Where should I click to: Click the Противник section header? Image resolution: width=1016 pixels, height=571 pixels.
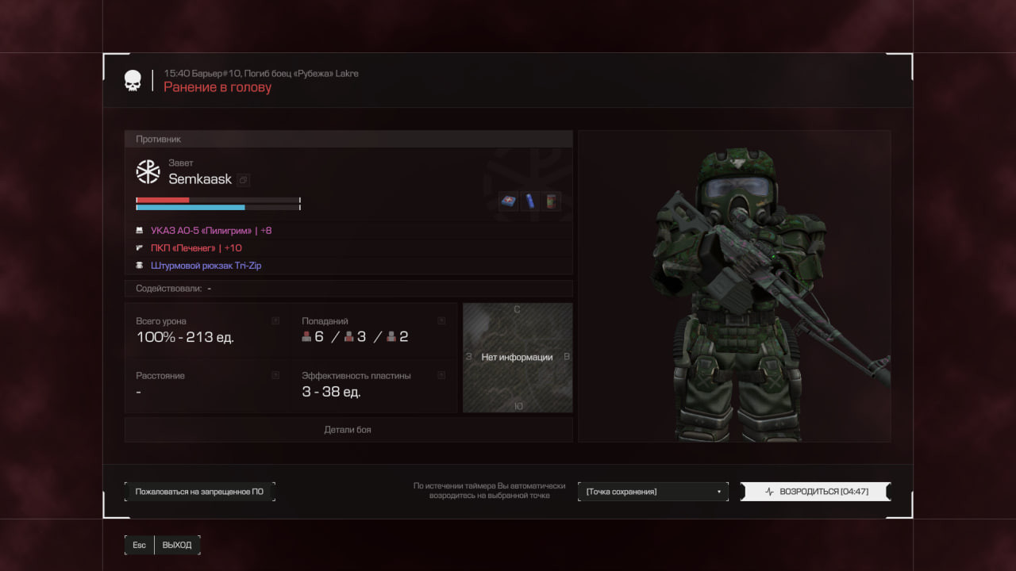point(348,139)
